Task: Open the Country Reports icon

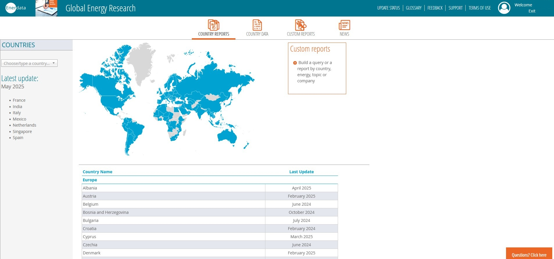Action: pos(213,25)
